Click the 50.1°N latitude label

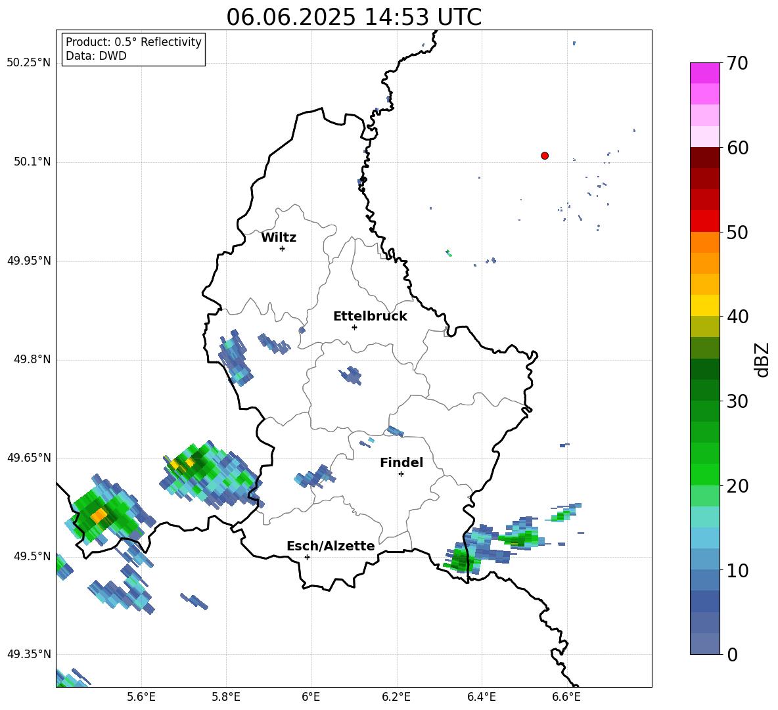32,162
